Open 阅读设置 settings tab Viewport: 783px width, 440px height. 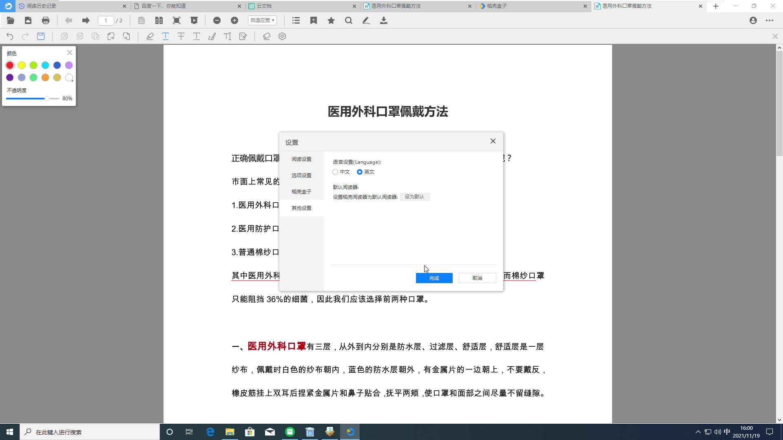[301, 159]
